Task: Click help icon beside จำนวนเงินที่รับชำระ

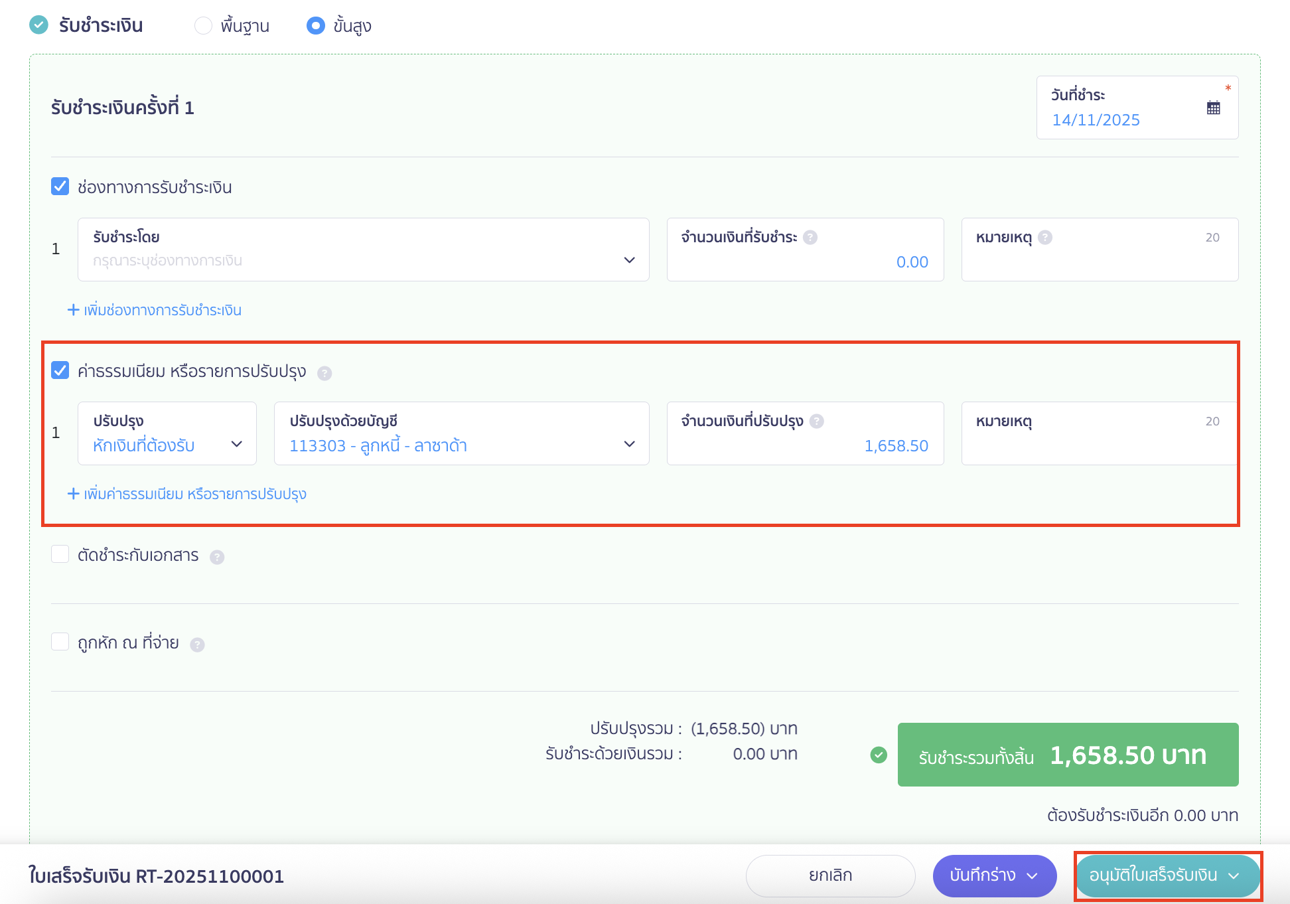Action: 810,238
